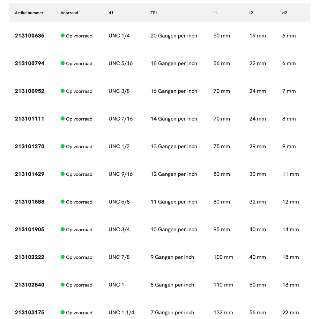
Task: Click the d1 column header
Action: tap(111, 13)
